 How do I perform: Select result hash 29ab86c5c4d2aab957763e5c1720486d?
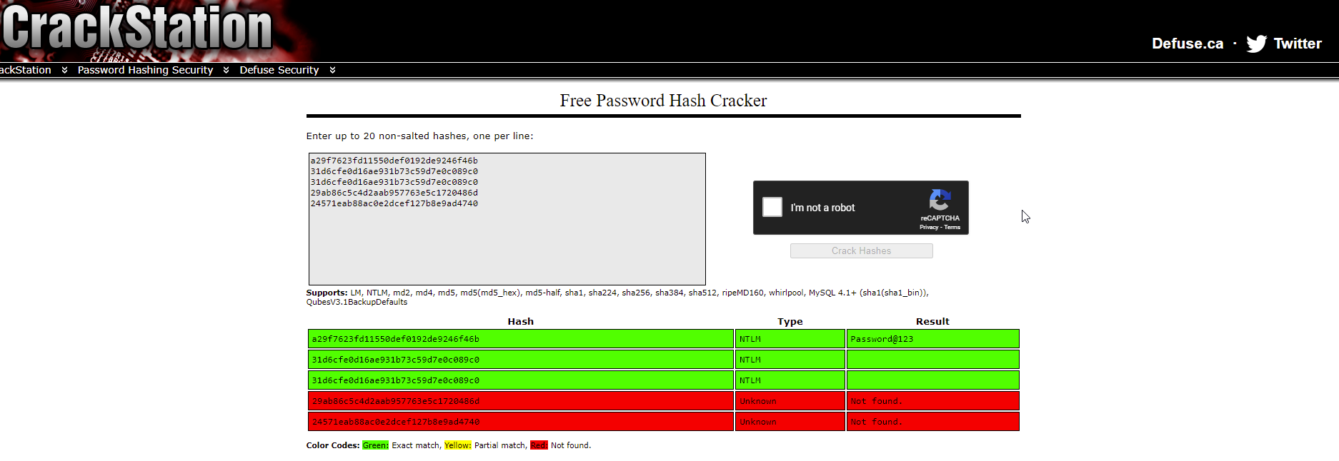click(520, 401)
